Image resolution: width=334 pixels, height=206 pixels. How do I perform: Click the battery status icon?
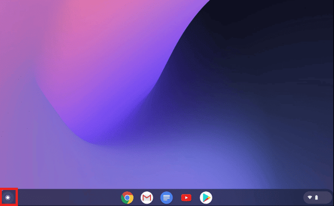tap(317, 197)
